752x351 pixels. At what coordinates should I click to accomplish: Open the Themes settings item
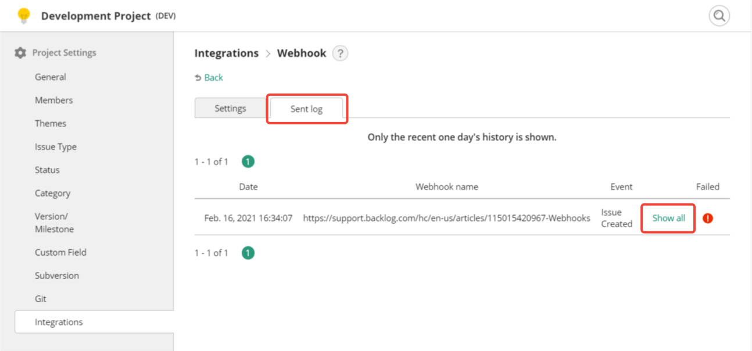[x=51, y=123]
